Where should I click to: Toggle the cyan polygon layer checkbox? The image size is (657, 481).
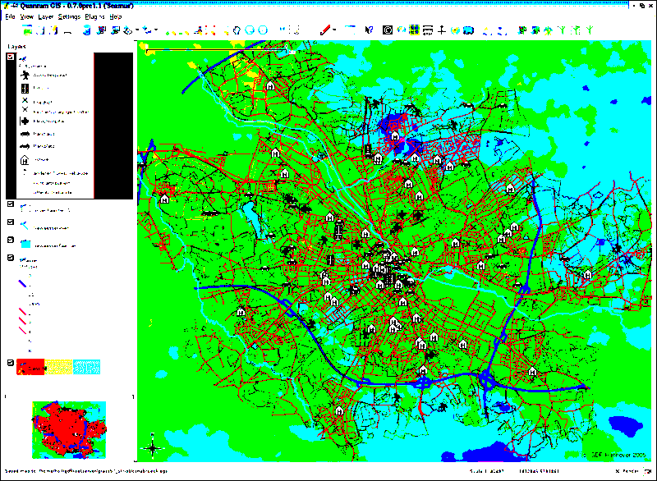tap(10, 240)
